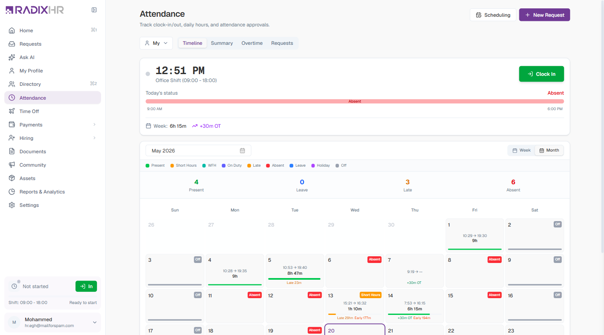Switch calendar to Month view
This screenshot has width=604, height=335.
(549, 150)
